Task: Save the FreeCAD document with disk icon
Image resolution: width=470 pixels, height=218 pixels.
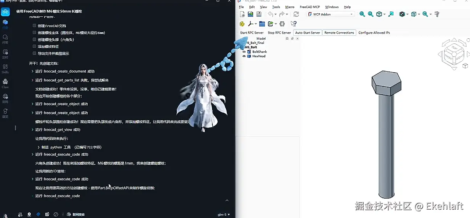Action: pos(259,14)
